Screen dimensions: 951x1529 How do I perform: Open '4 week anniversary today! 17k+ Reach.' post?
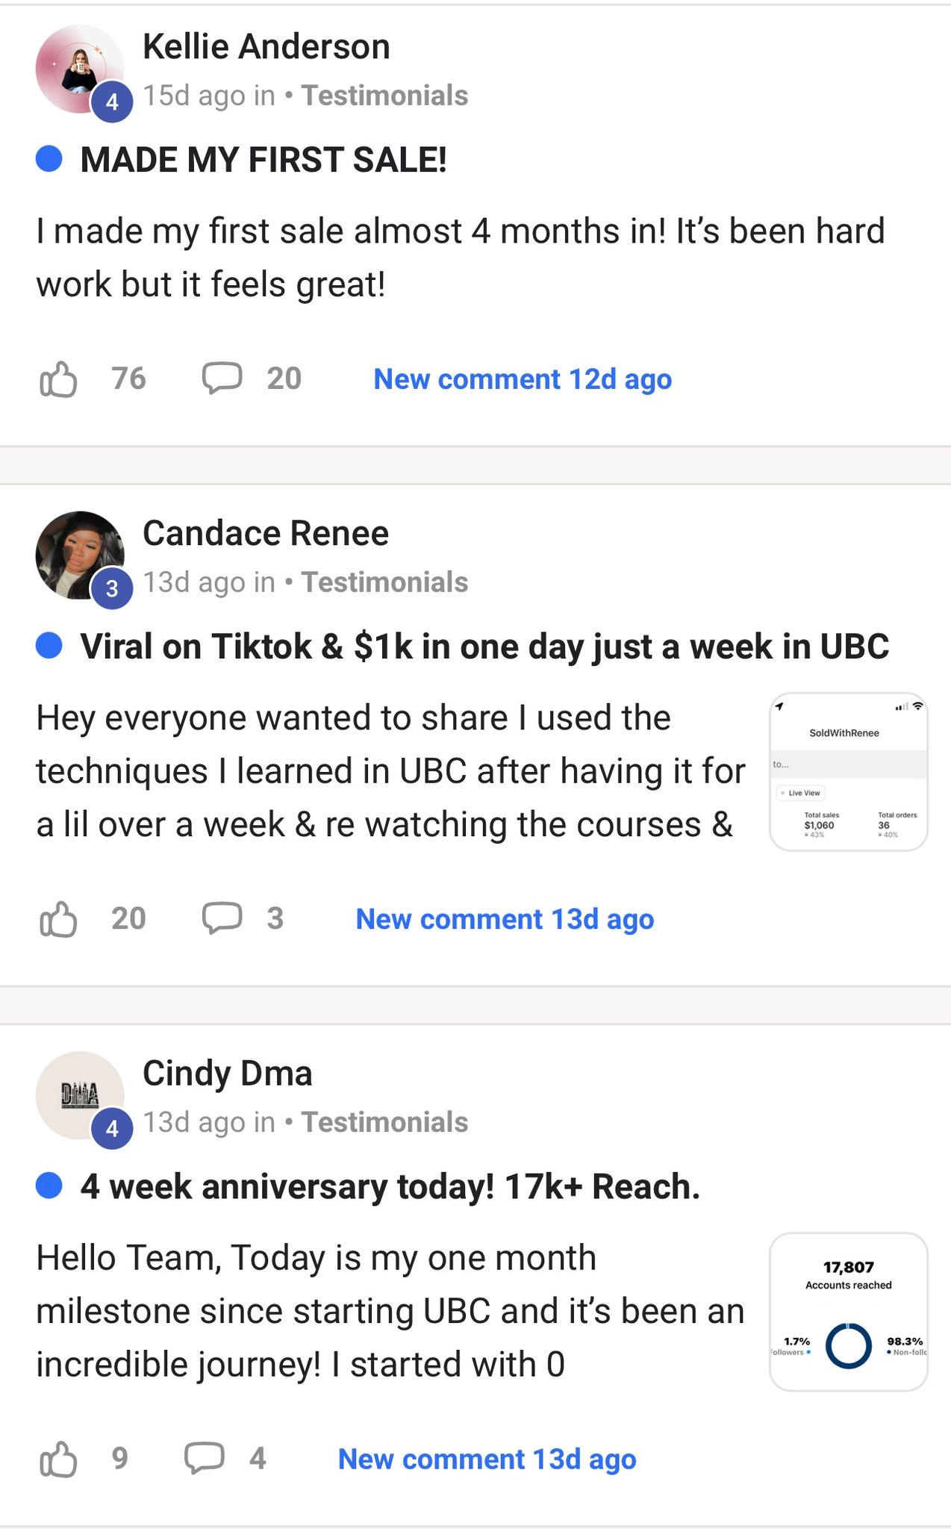[x=390, y=1186]
